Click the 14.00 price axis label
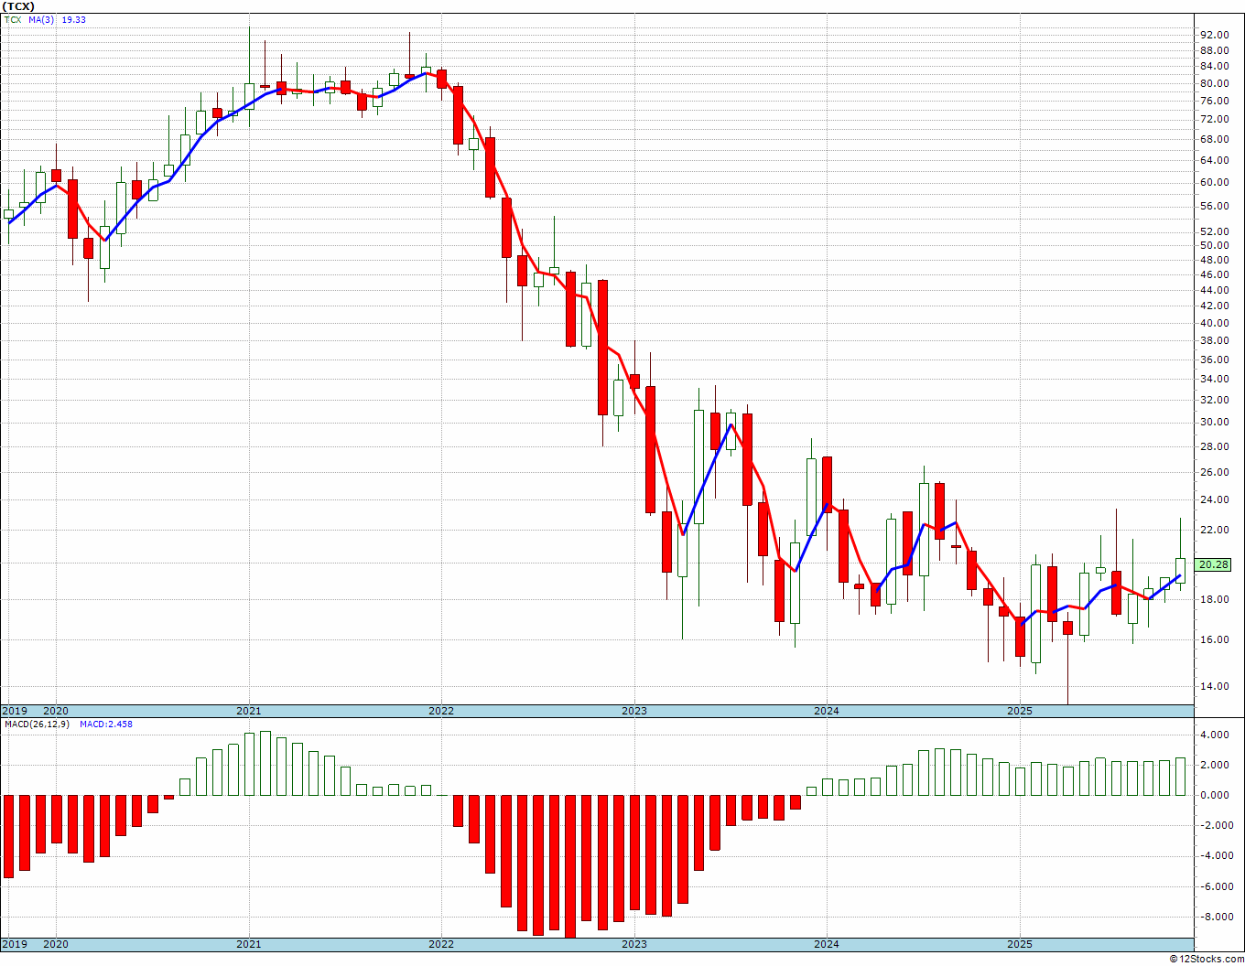Viewport: 1245px width, 966px height. pos(1214,686)
